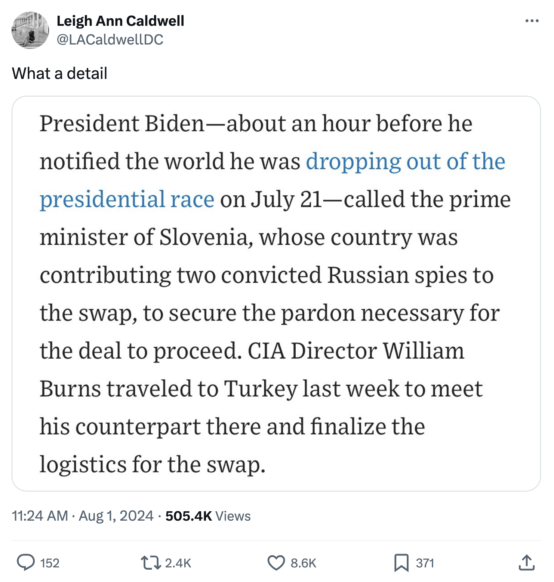Bookmark the tweet using bookmark icon
This screenshot has width=554, height=582.
[x=401, y=563]
